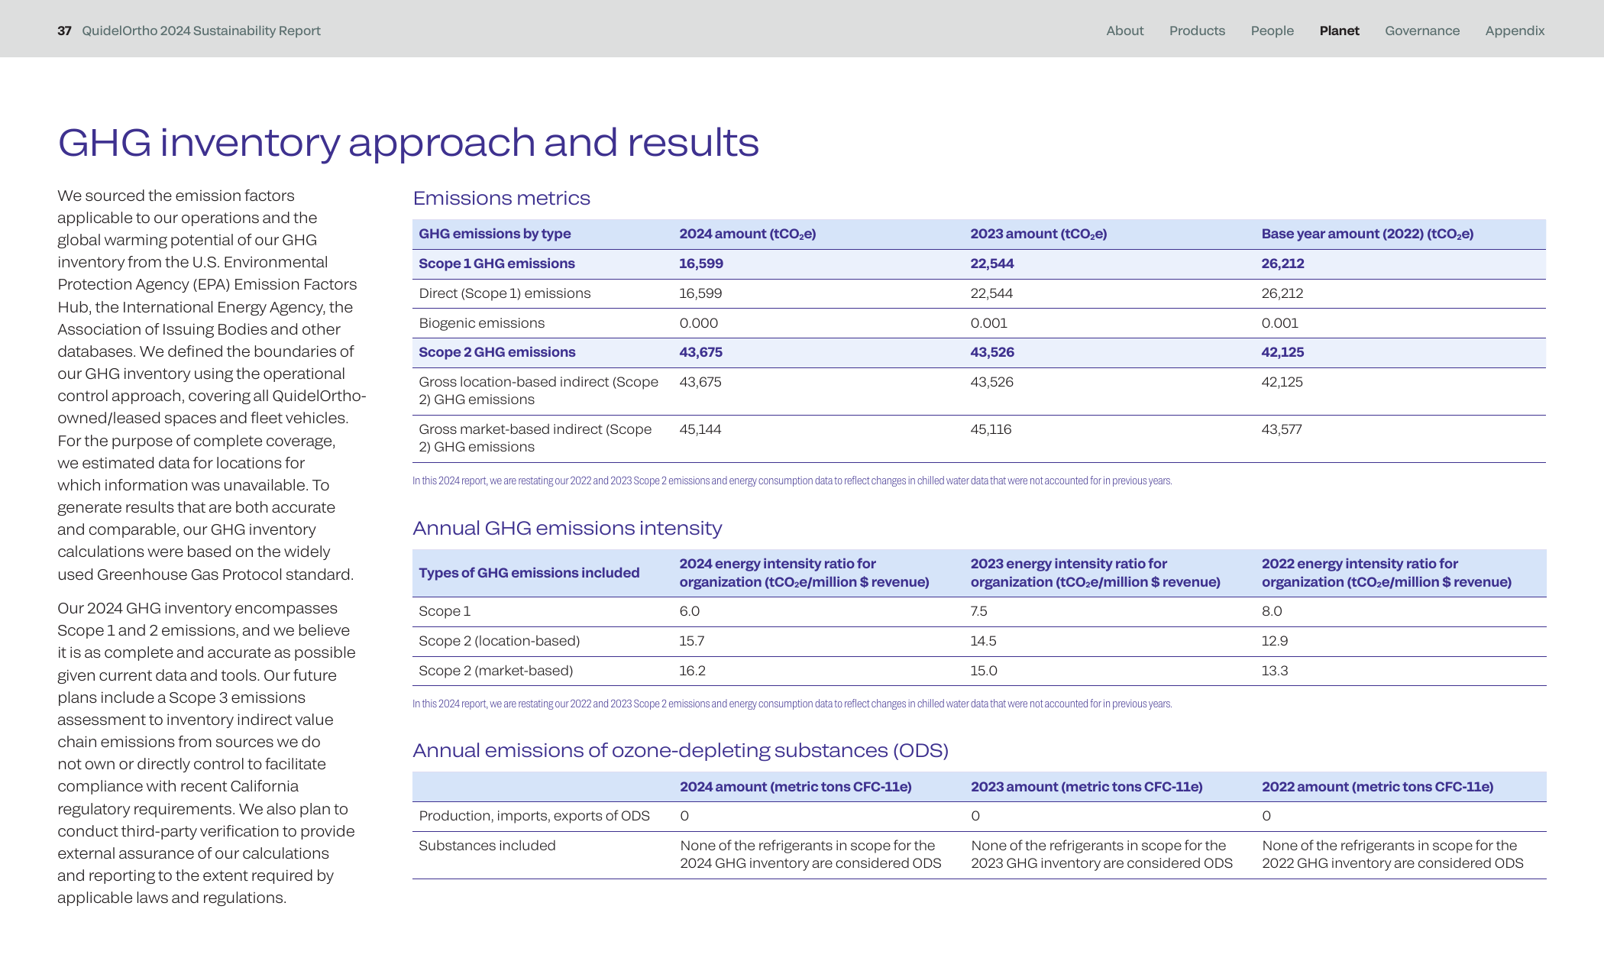
Task: Click Base year amount (2022) column header
Action: tap(1367, 234)
